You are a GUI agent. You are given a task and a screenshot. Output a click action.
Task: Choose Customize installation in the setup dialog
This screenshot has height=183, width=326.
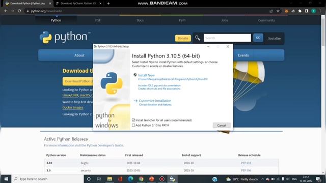(155, 101)
